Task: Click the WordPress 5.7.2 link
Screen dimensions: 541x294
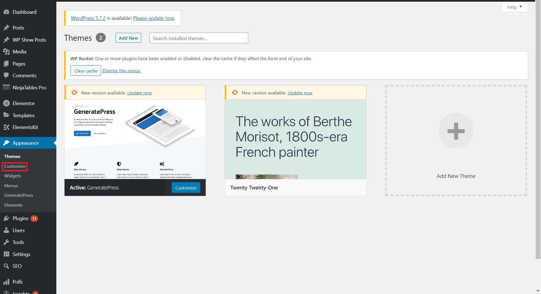Action: click(x=88, y=18)
